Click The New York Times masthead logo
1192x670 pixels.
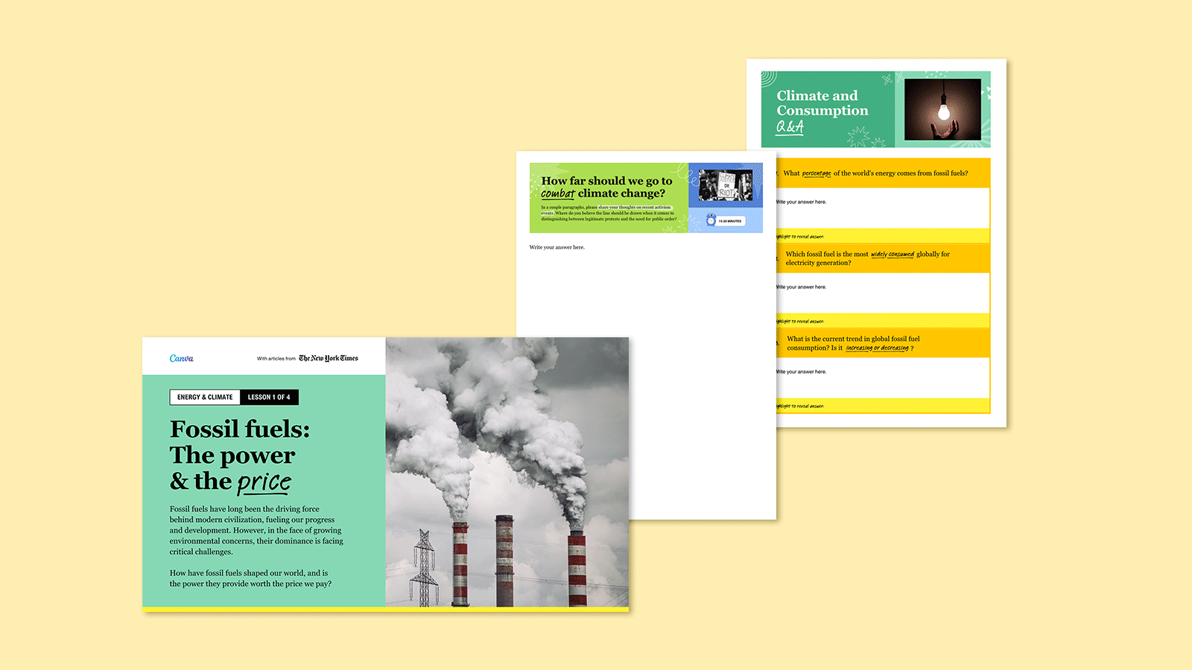pos(329,358)
